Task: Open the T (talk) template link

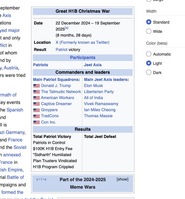Action: click(41, 180)
